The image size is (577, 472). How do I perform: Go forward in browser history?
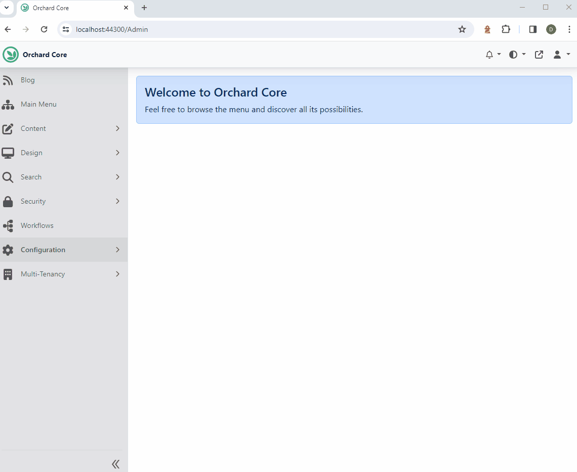click(25, 29)
